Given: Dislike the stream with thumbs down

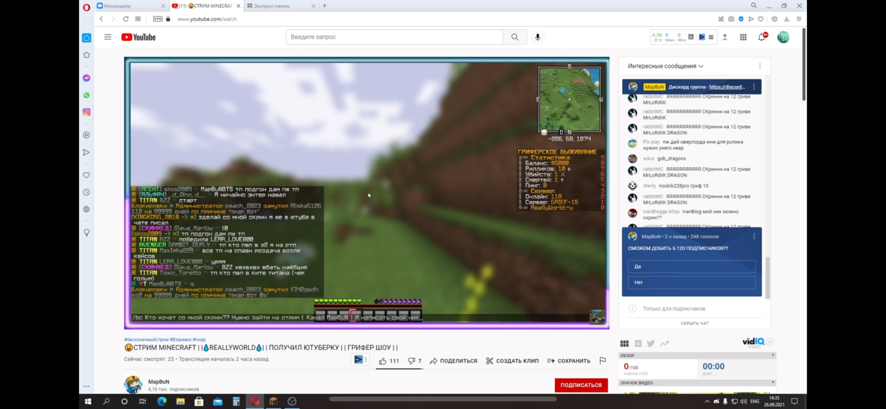Looking at the screenshot, I should pos(415,361).
